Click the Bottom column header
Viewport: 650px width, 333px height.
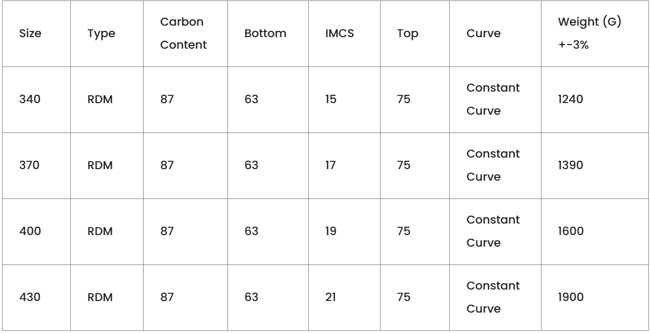265,34
